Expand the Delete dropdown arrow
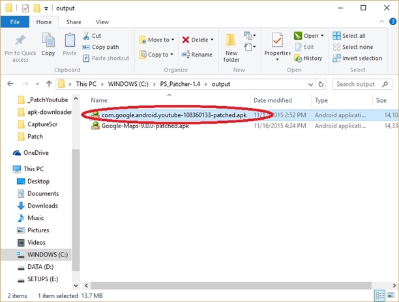Viewport: 399px width, 302px height. coord(212,40)
